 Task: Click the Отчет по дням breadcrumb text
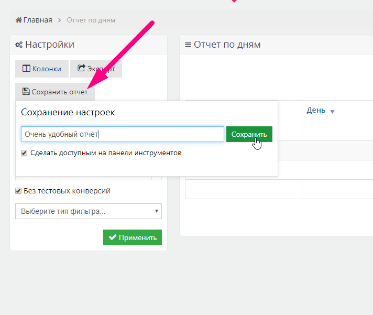coord(91,20)
